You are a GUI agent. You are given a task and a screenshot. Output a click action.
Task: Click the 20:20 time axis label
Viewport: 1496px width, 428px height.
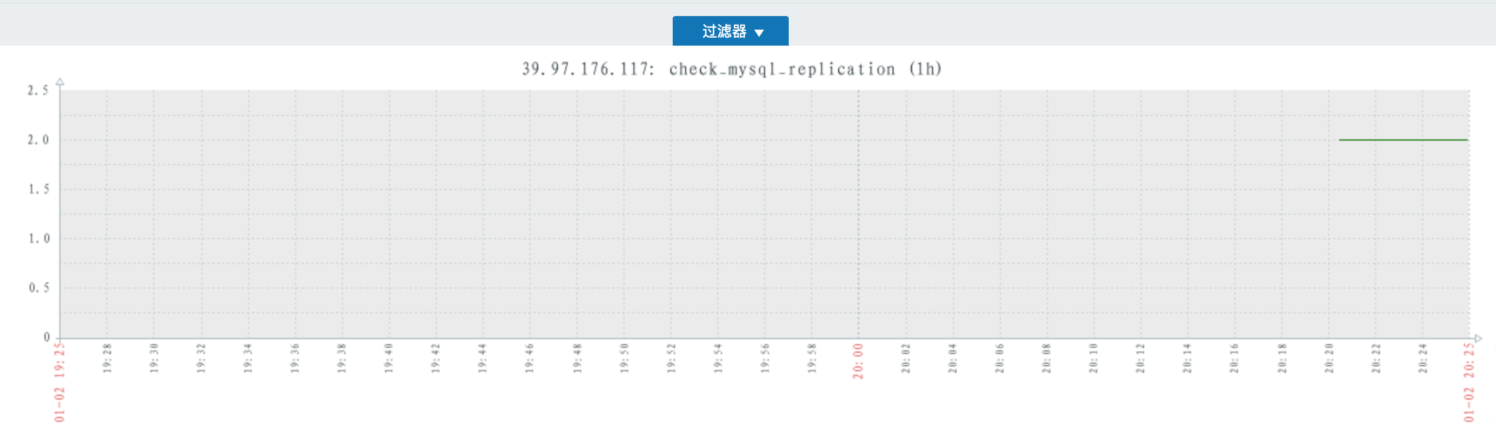click(x=1329, y=358)
